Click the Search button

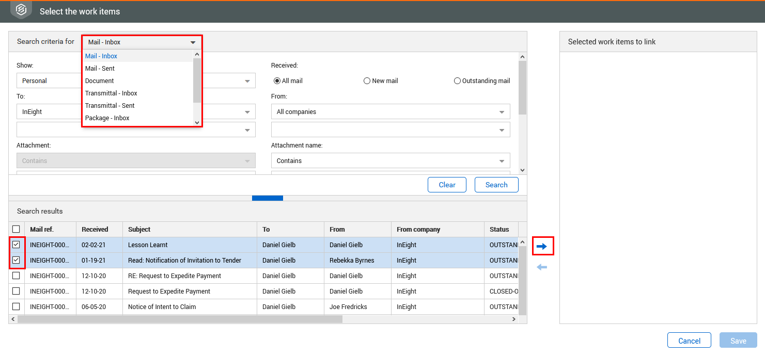click(x=496, y=184)
